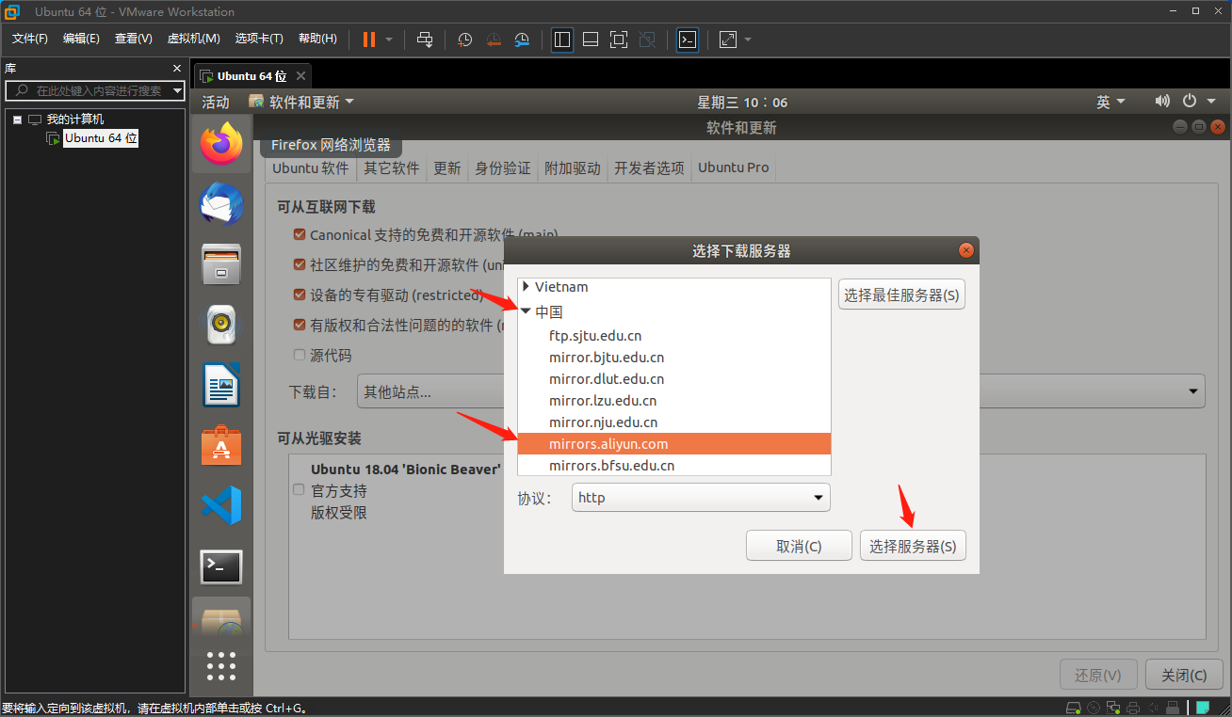Click the VMware pause virtual machine icon
Viewport: 1232px width, 717px height.
tap(368, 40)
